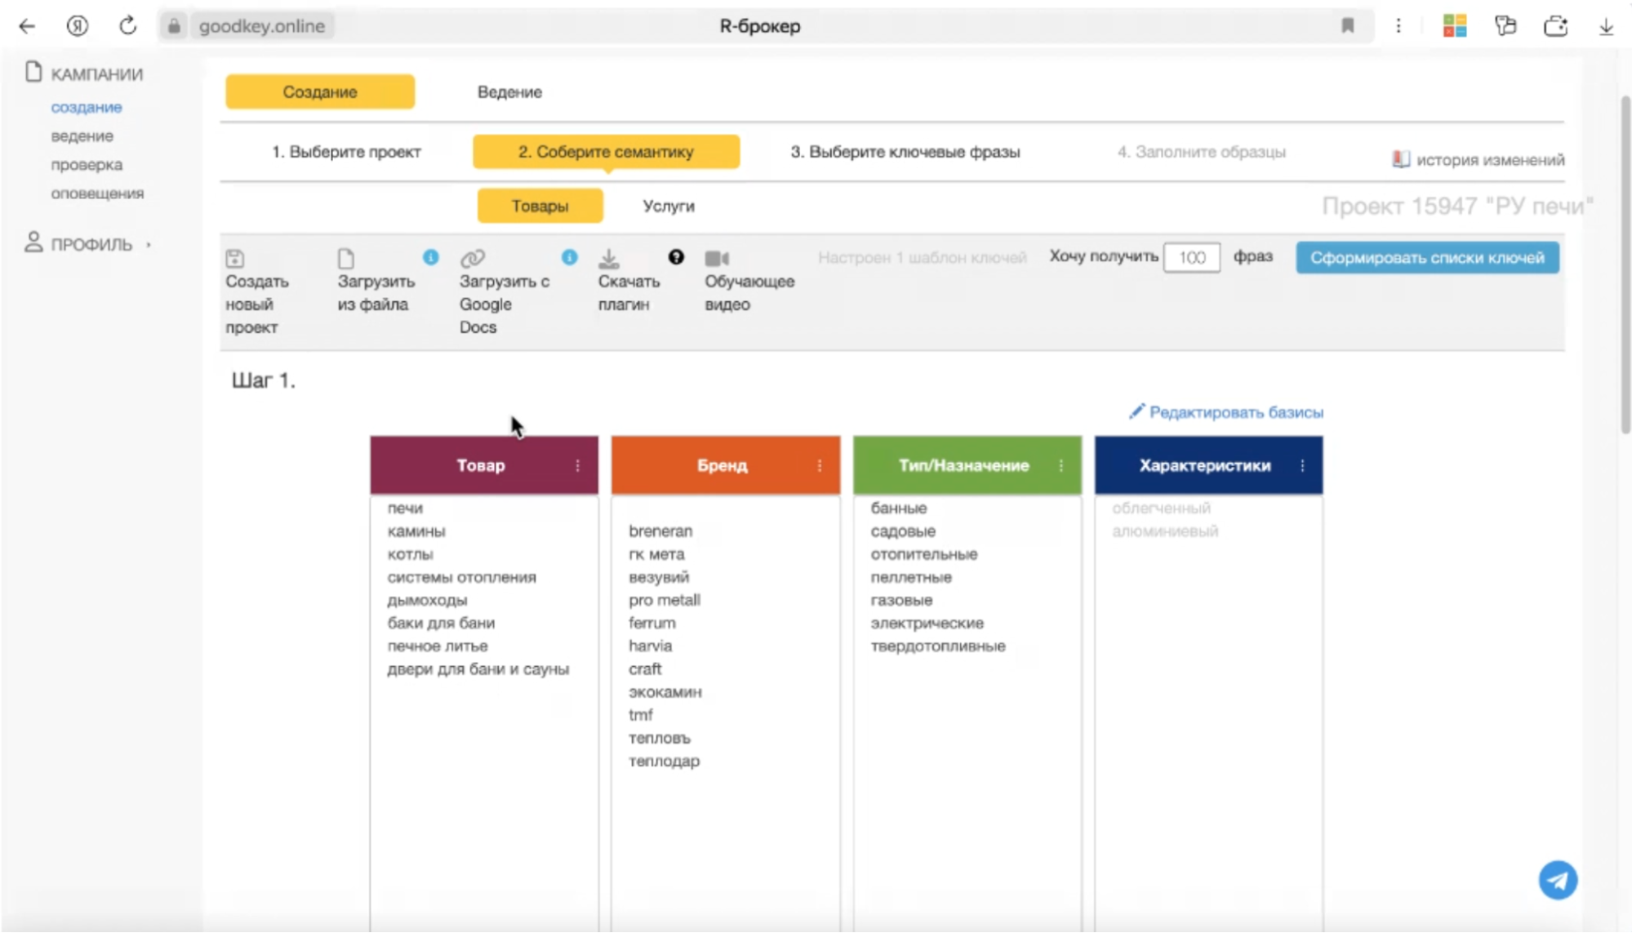Open the black question mark help icon

676,257
